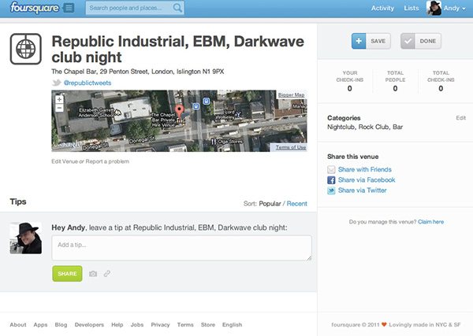Claim this venue via Claim here
The image size is (473, 336).
[x=430, y=222]
